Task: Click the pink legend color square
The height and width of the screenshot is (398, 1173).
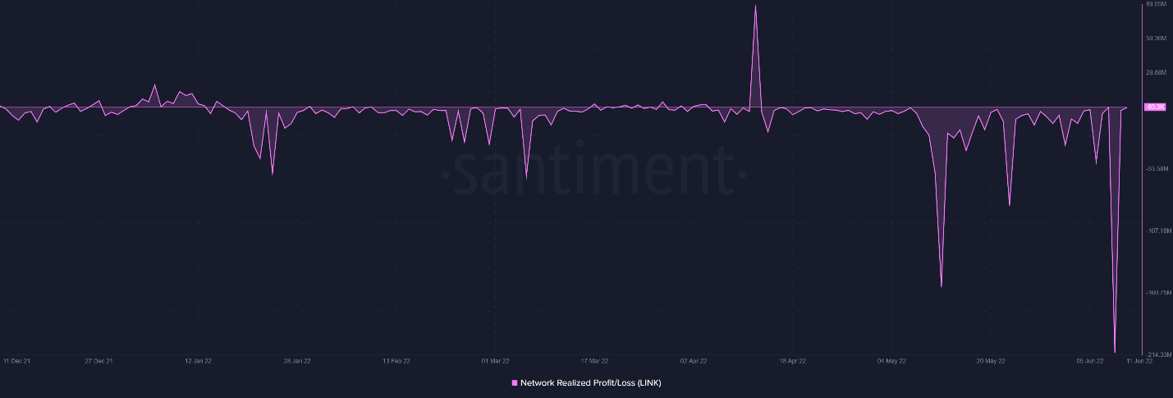Action: 515,383
